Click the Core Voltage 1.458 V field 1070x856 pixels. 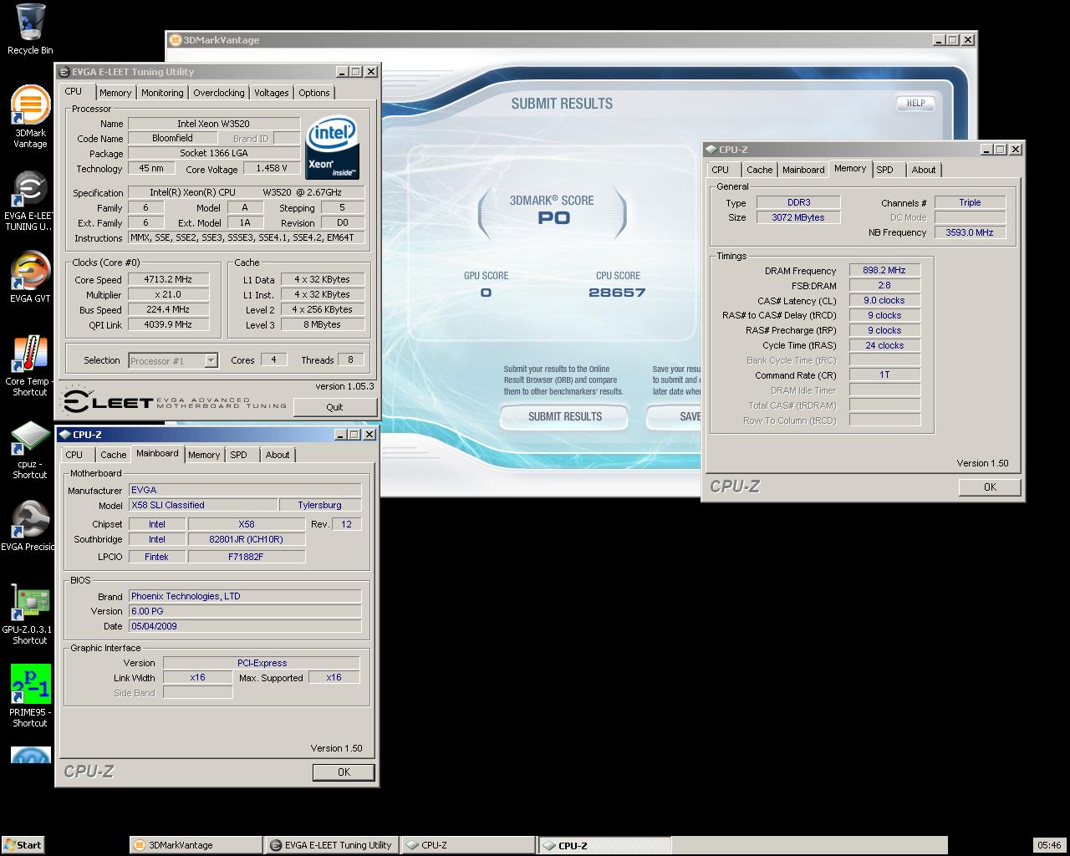[x=272, y=168]
